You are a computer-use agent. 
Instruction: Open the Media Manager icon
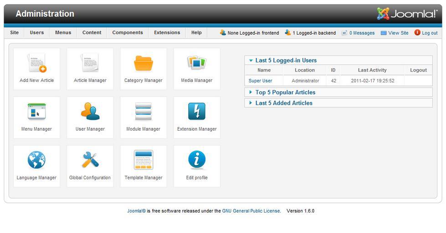(x=197, y=63)
